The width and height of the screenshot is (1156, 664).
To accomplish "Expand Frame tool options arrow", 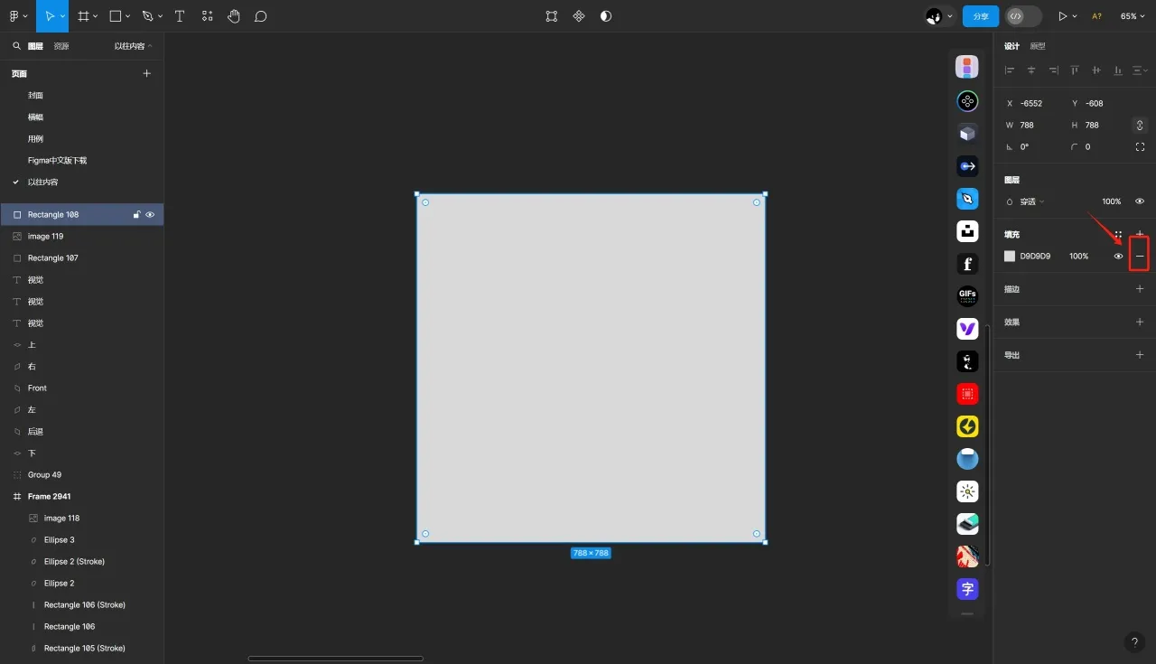I will (96, 16).
